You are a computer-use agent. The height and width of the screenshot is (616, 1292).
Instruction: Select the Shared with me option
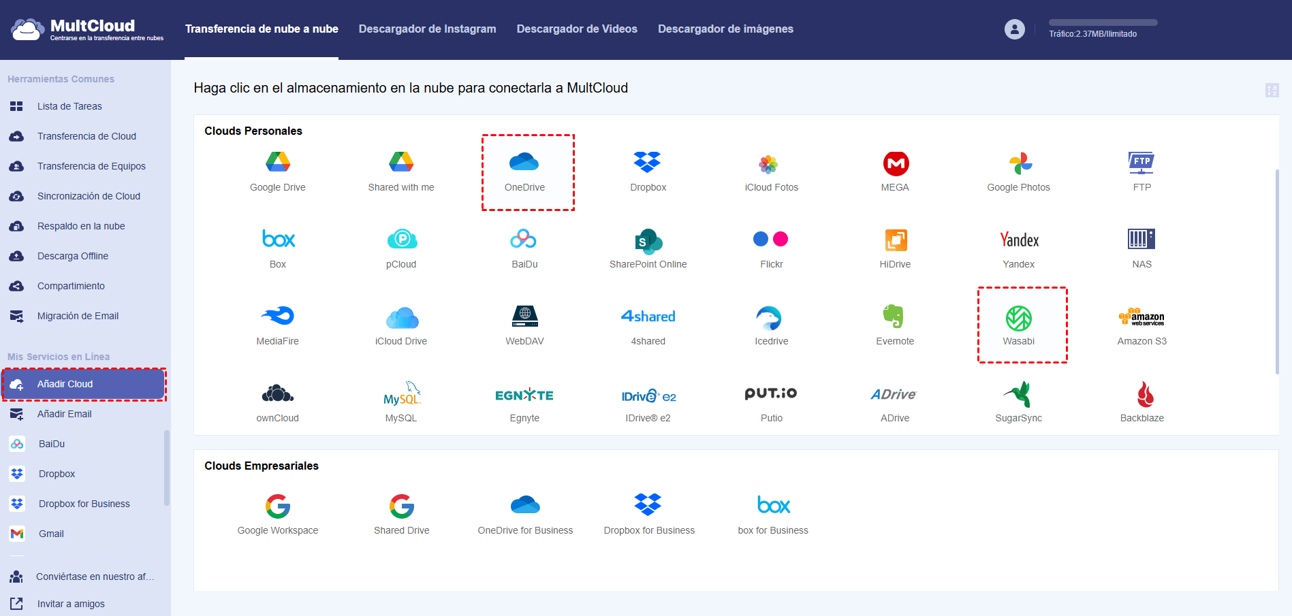click(x=401, y=172)
